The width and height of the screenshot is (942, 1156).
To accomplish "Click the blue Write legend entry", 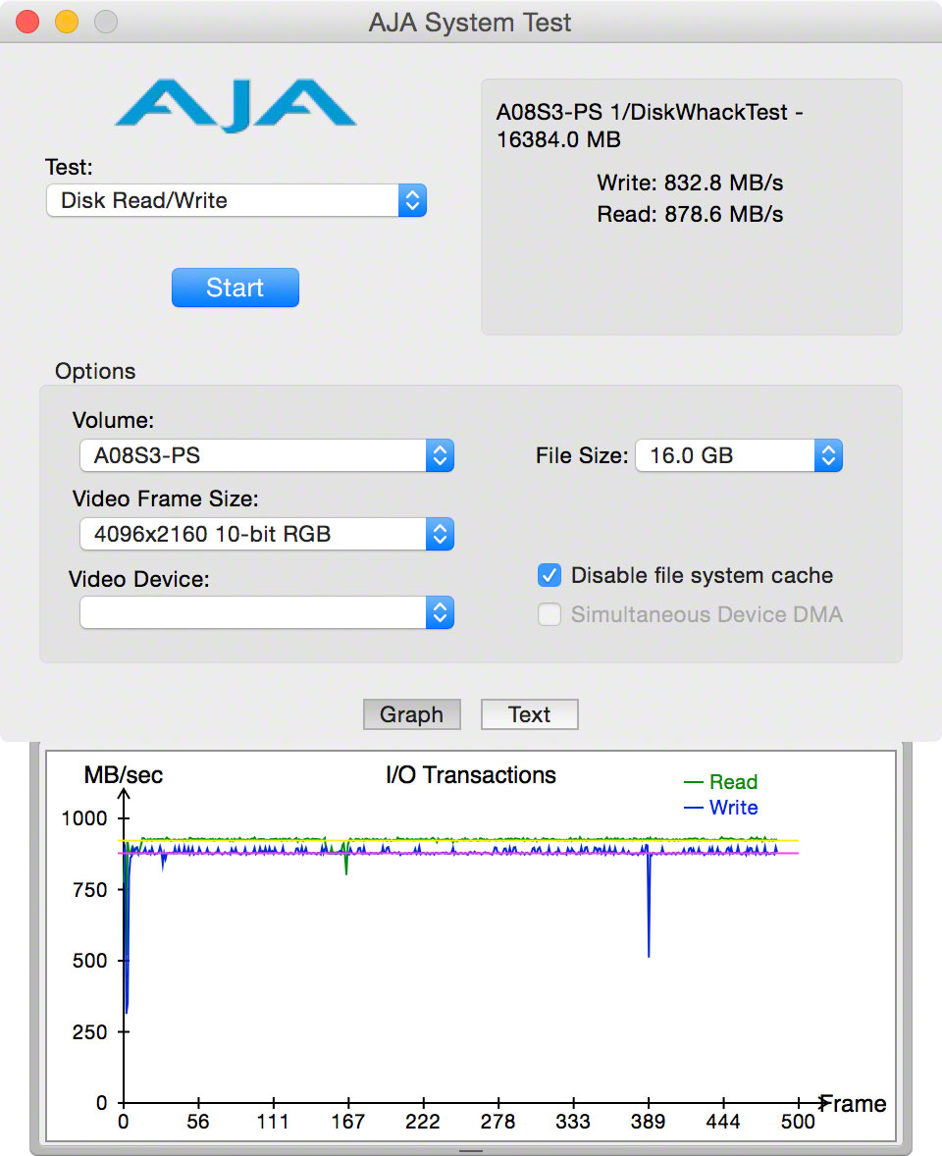I will (x=721, y=808).
